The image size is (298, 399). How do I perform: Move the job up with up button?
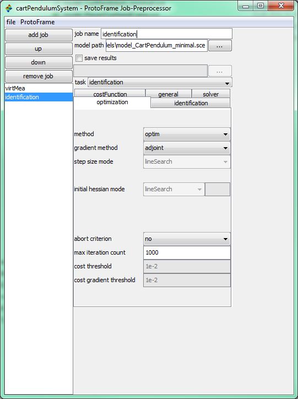(x=39, y=48)
